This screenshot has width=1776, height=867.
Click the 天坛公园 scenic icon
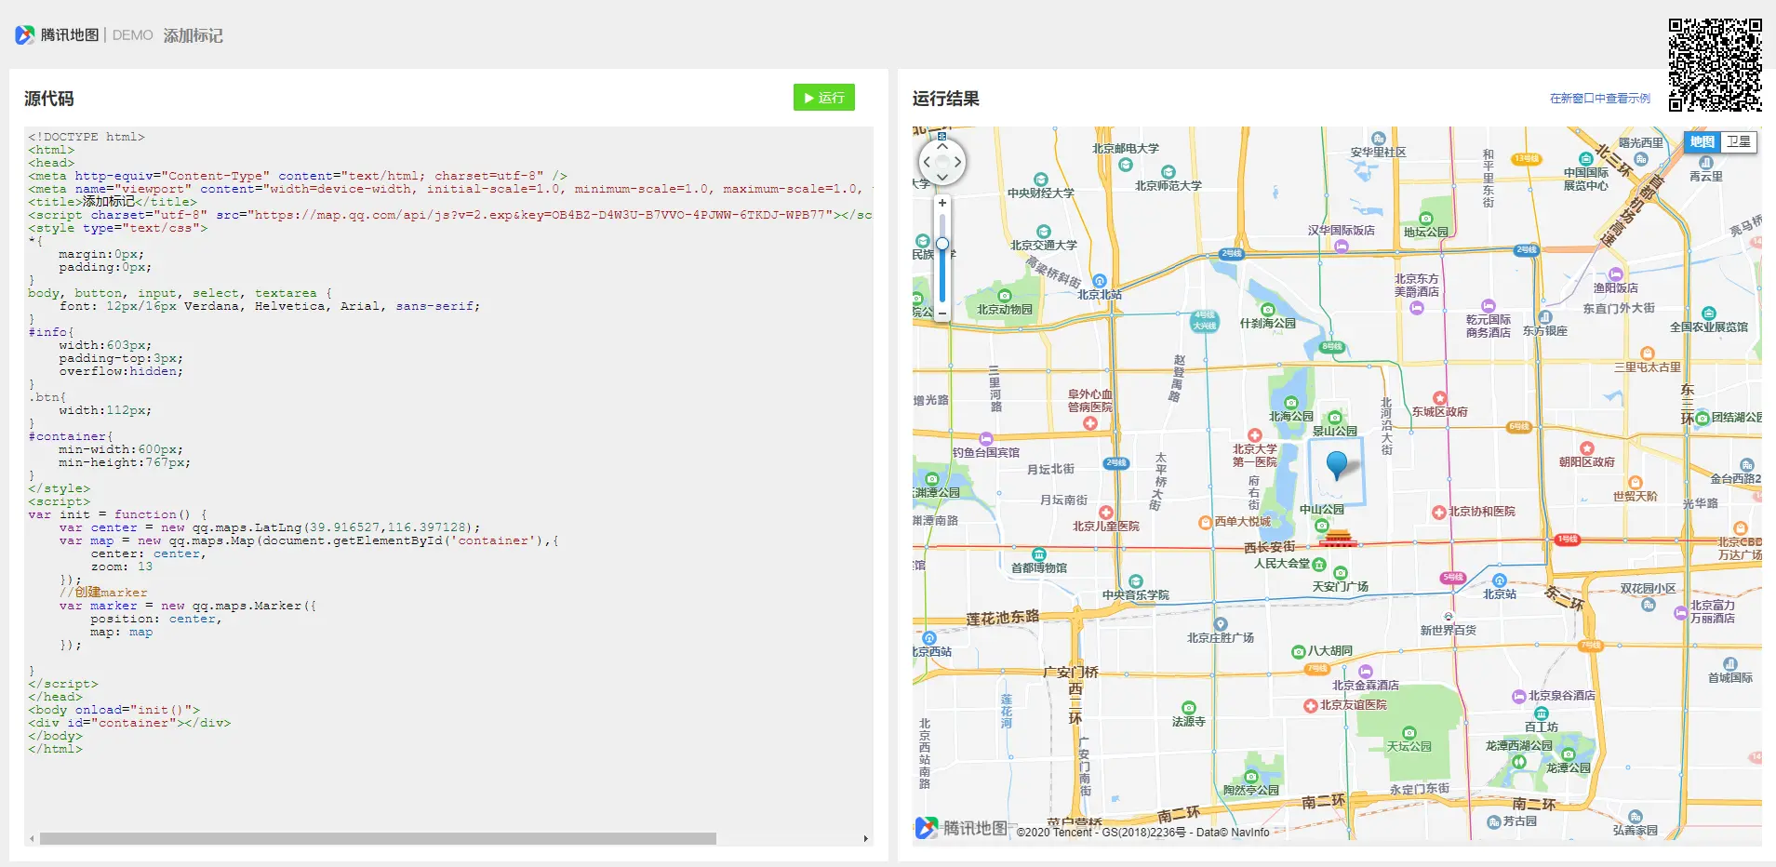(x=1409, y=733)
